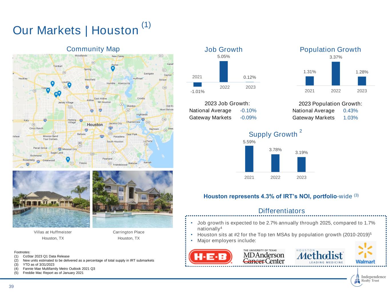
Task: Select the 2023 Supply Growth bar
Action: tap(301, 165)
